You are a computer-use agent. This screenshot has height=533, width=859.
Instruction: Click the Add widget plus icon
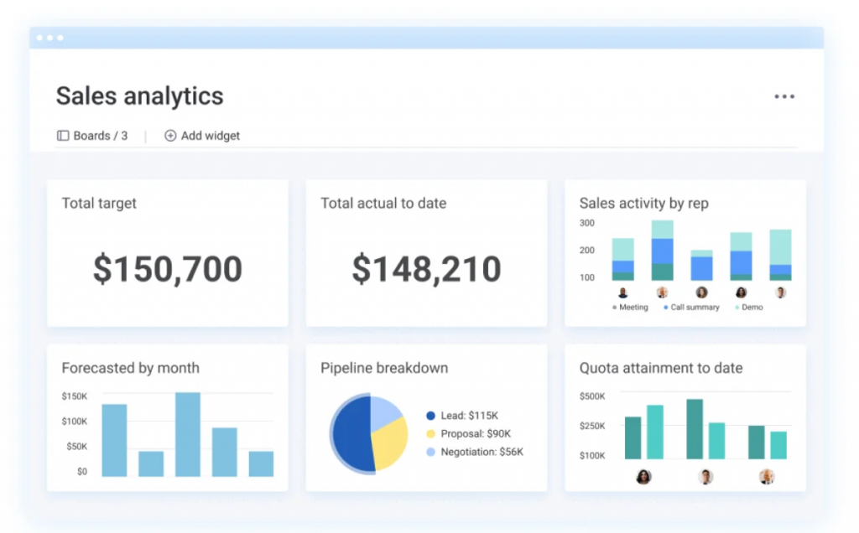tap(170, 136)
